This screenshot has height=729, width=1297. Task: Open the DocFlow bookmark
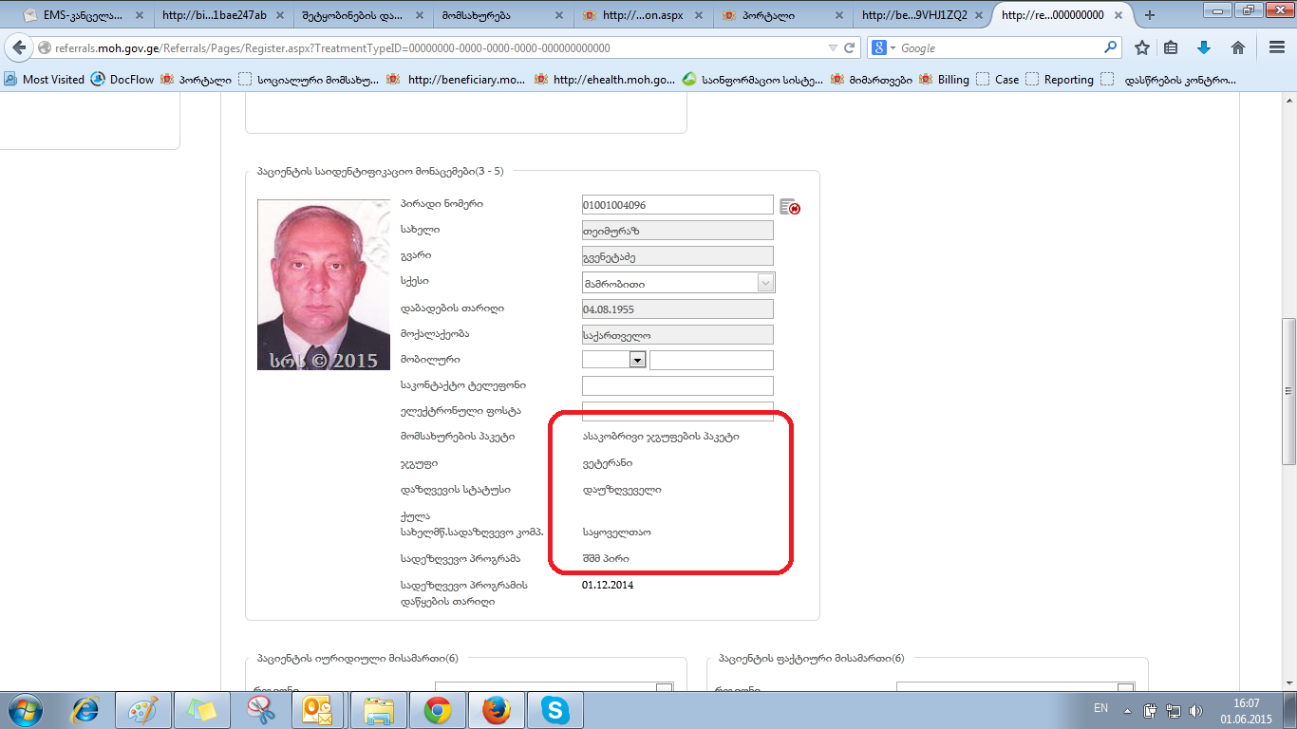coord(122,80)
